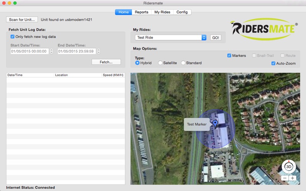306x191 pixels.
Task: Turn off Auto-Zoom
Action: point(273,63)
